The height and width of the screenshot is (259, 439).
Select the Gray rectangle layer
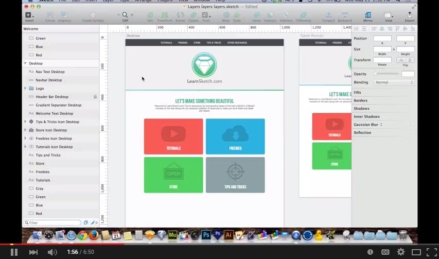(x=61, y=188)
